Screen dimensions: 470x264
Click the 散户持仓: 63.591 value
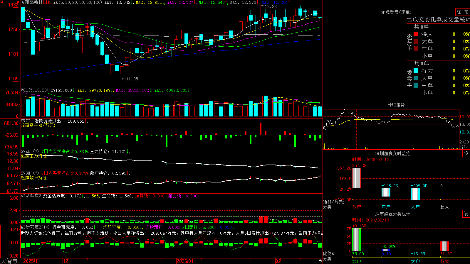tap(109, 173)
